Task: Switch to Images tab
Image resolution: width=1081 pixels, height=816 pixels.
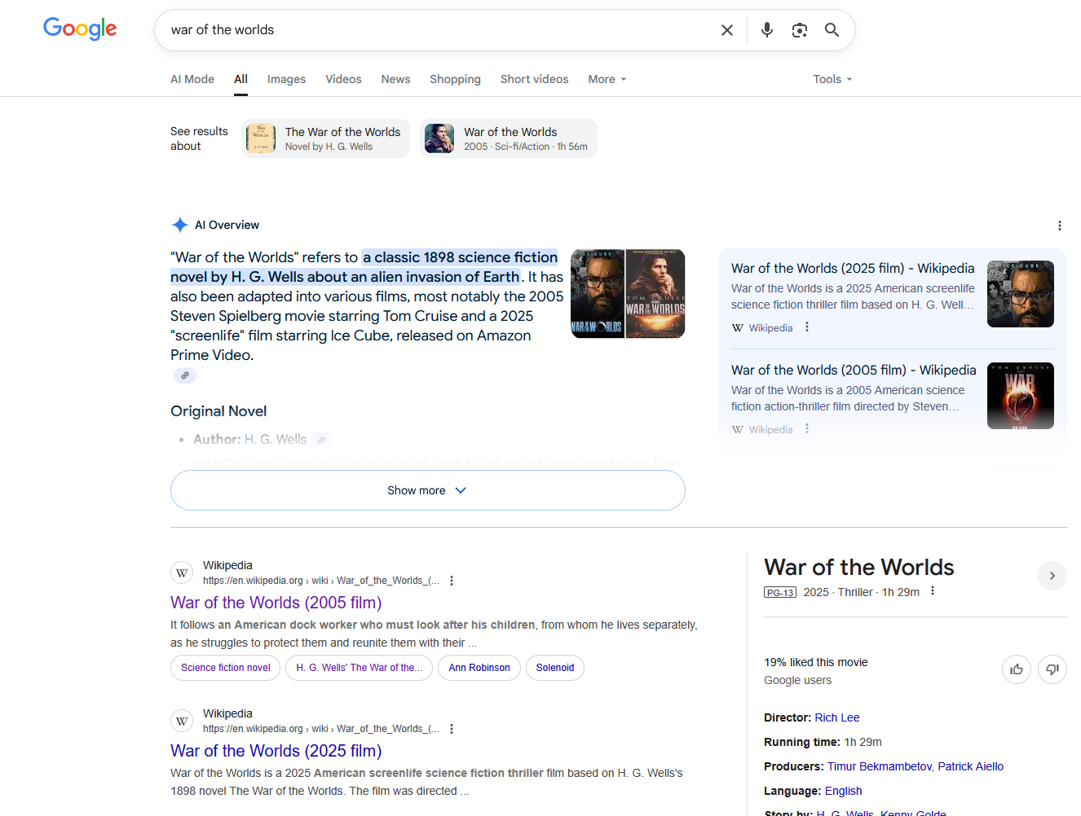Action: [x=286, y=79]
